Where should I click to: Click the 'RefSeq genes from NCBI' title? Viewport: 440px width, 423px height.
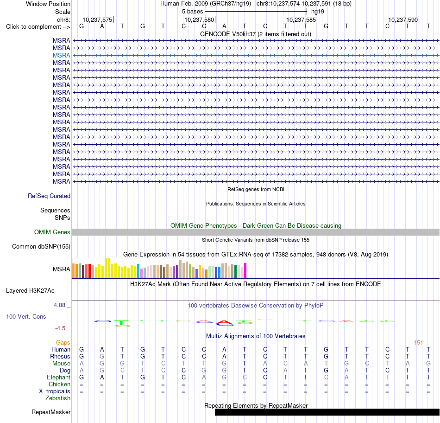tap(256, 189)
